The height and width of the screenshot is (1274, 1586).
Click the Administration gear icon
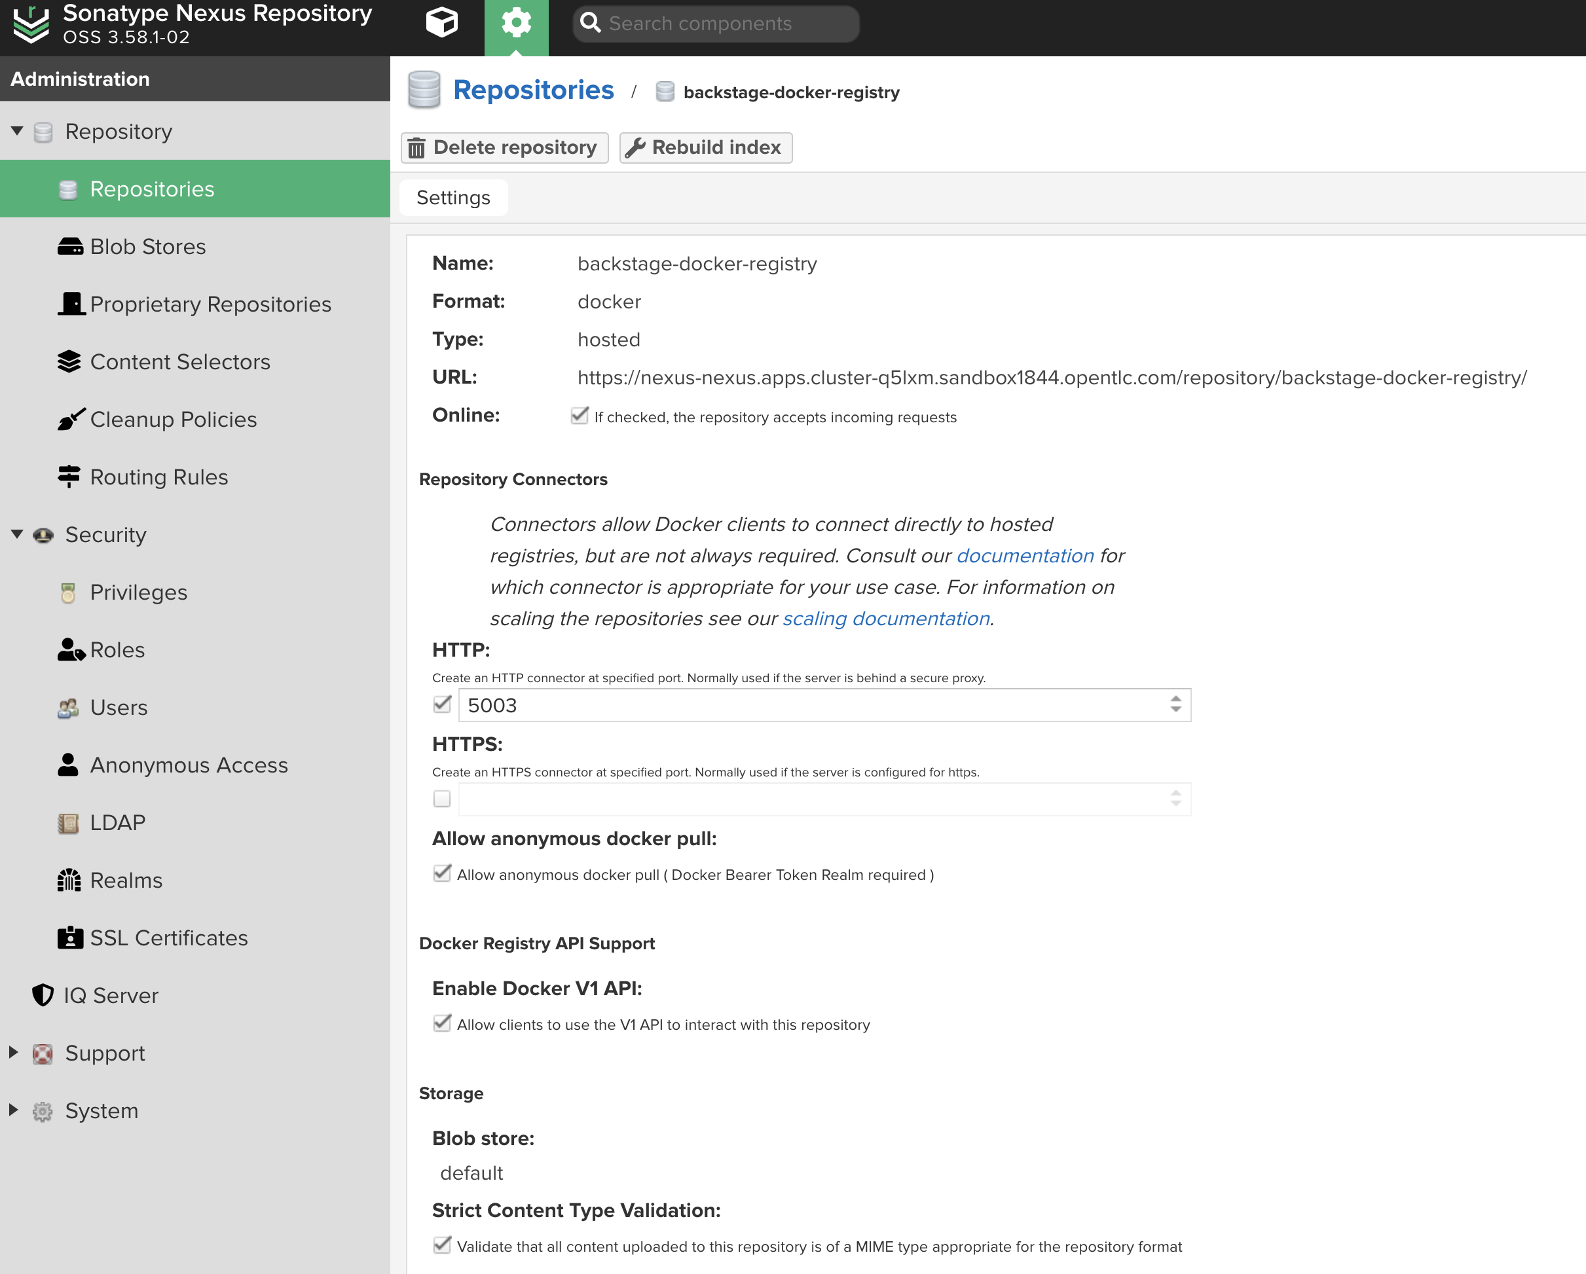point(517,23)
